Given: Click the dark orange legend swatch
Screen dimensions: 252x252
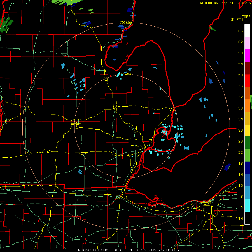Looking at the screenshot, I should 247,93.
